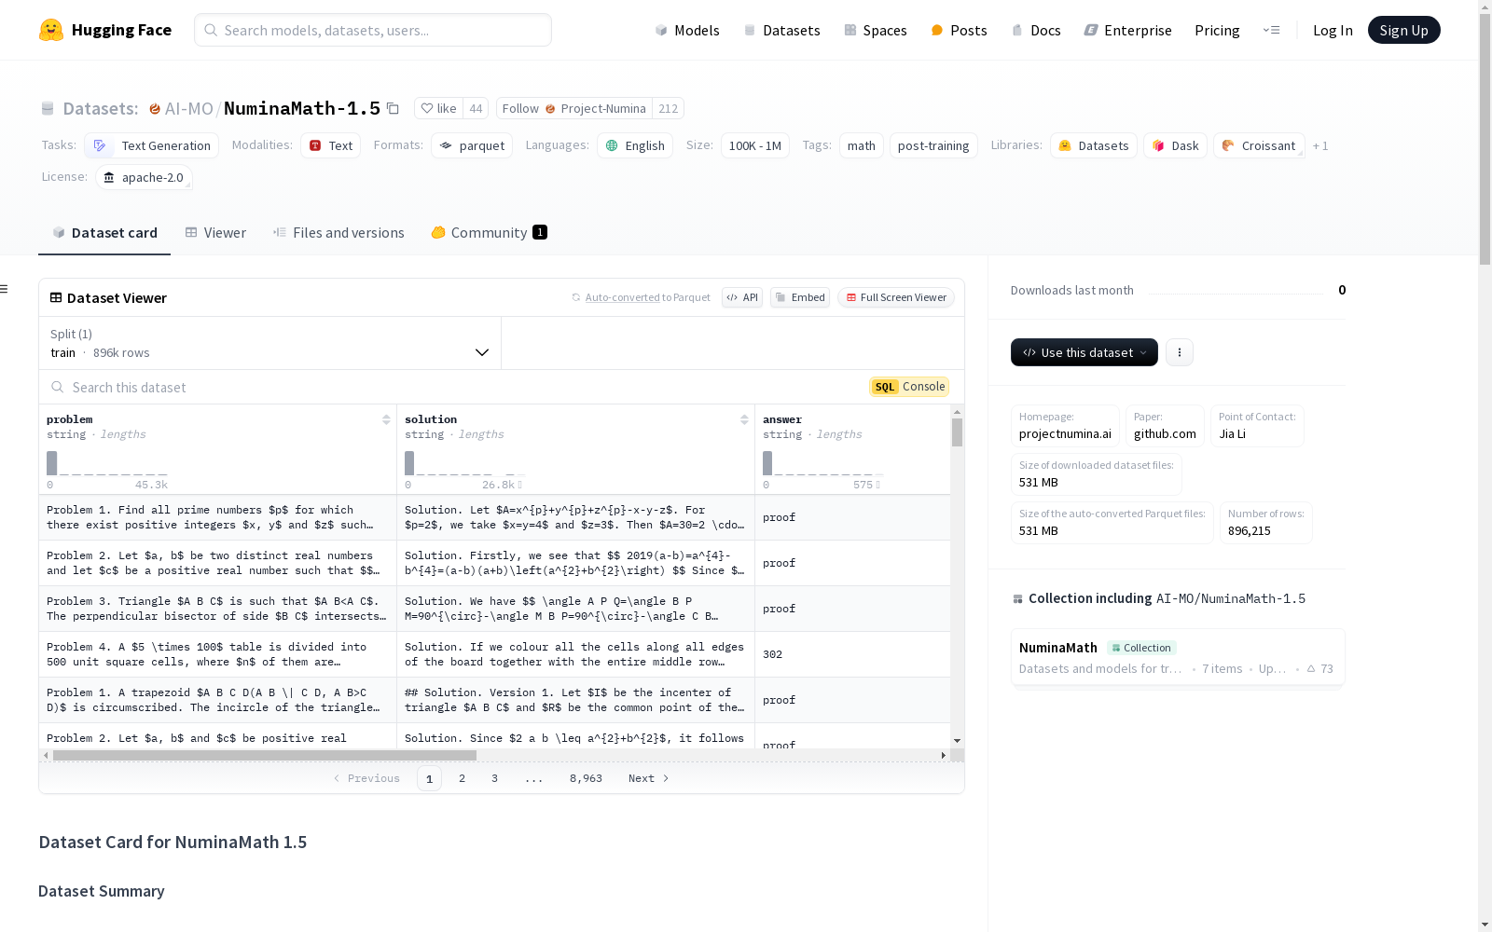The height and width of the screenshot is (932, 1492).
Task: Open more dataset options (three dots)
Action: point(1180,352)
